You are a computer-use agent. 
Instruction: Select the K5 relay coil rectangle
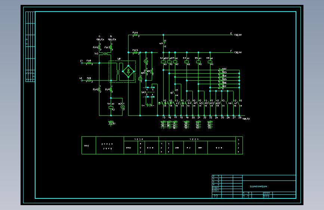pyautogui.click(x=198, y=62)
